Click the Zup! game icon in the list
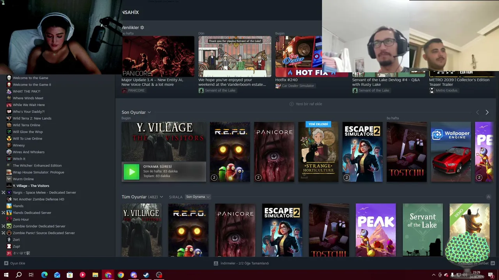 click(x=9, y=246)
